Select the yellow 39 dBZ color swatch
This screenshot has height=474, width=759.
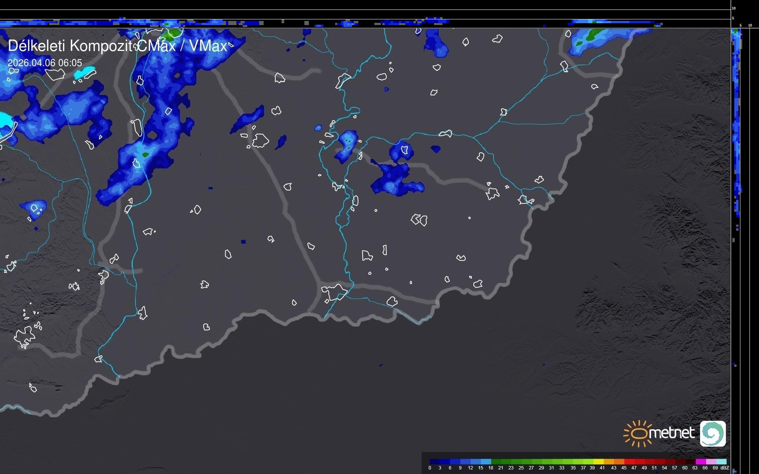coord(598,461)
